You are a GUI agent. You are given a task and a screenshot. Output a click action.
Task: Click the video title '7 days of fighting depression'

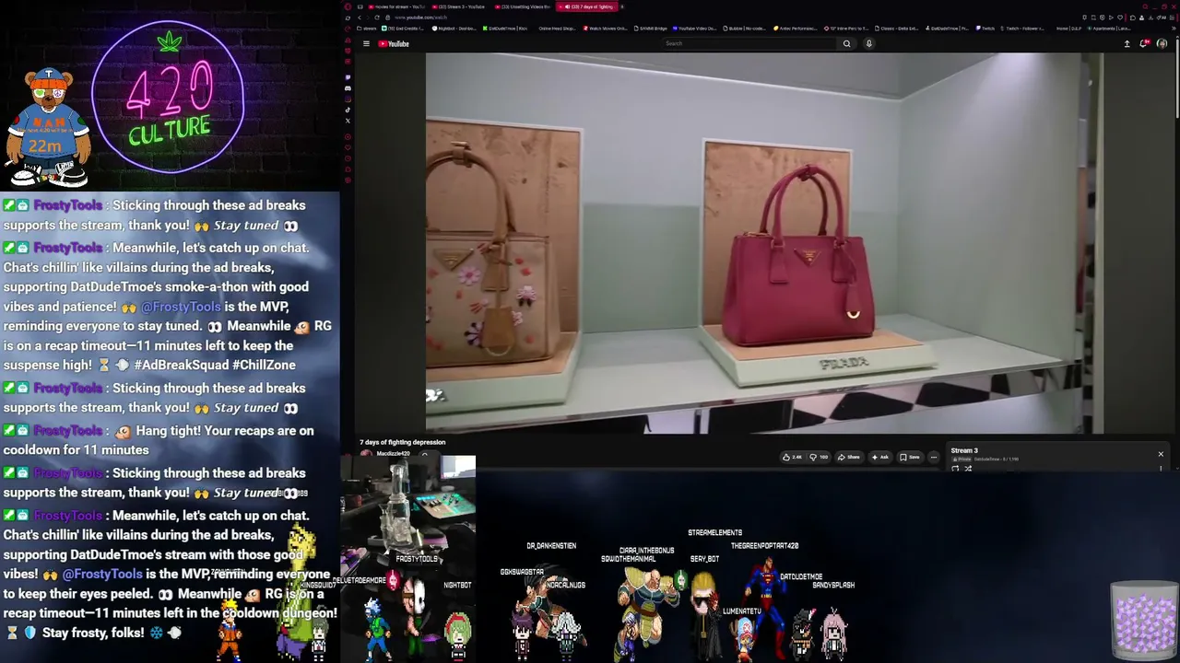coord(403,442)
